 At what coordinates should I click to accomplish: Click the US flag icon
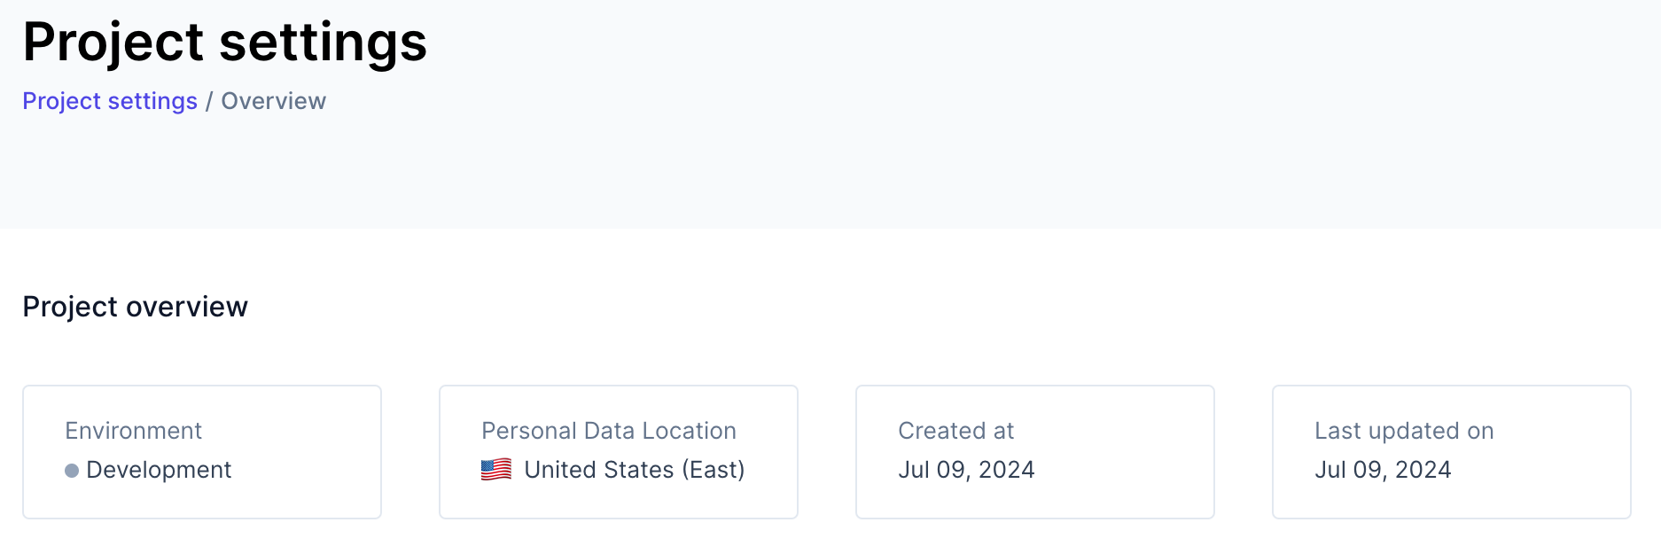[x=496, y=469]
